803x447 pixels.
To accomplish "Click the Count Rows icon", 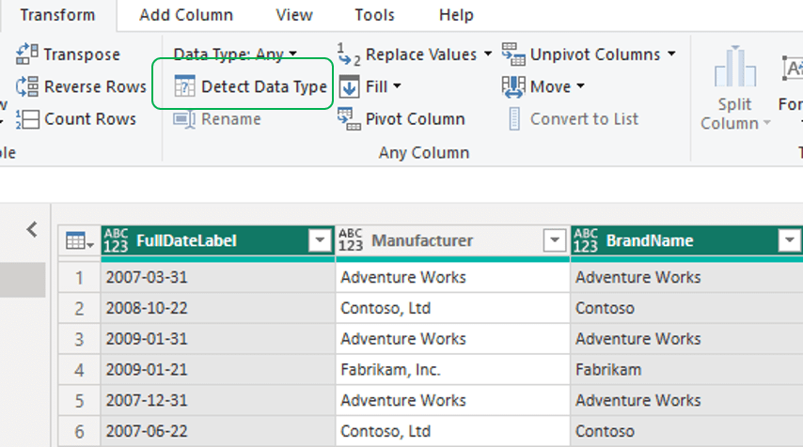I will pyautogui.click(x=27, y=119).
